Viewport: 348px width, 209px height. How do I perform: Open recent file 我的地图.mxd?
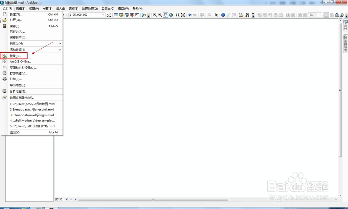32,103
